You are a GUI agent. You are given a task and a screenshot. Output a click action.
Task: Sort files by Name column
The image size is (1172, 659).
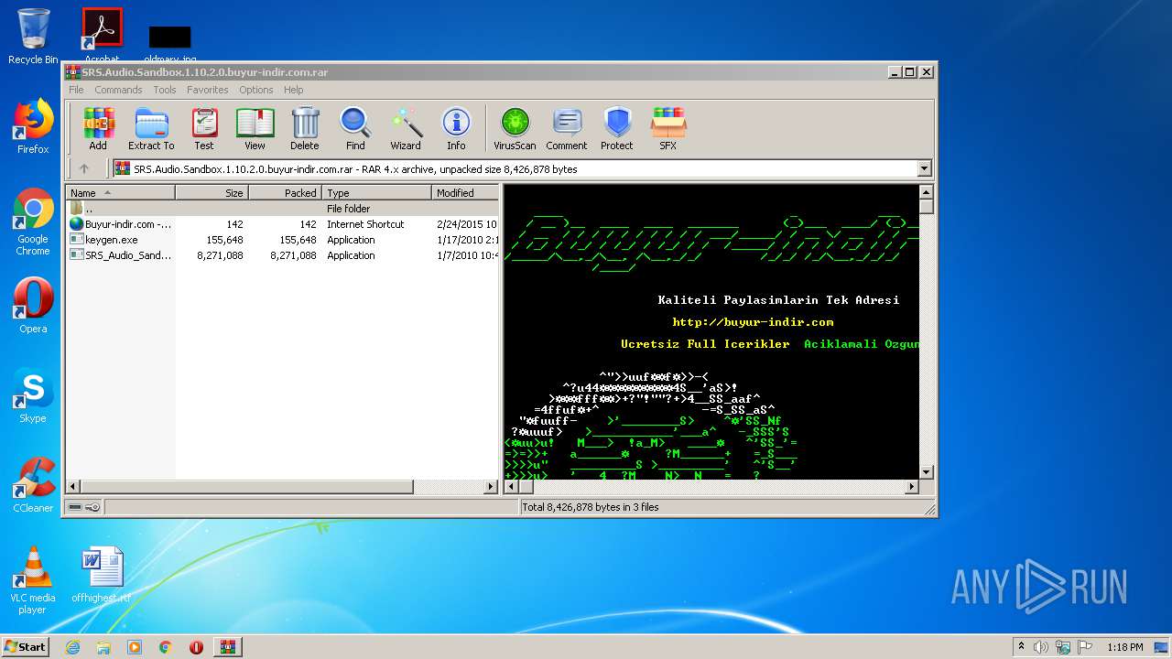(120, 193)
